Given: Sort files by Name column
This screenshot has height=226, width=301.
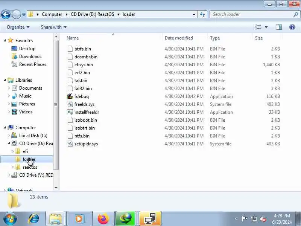Looking at the screenshot, I should click(x=73, y=38).
